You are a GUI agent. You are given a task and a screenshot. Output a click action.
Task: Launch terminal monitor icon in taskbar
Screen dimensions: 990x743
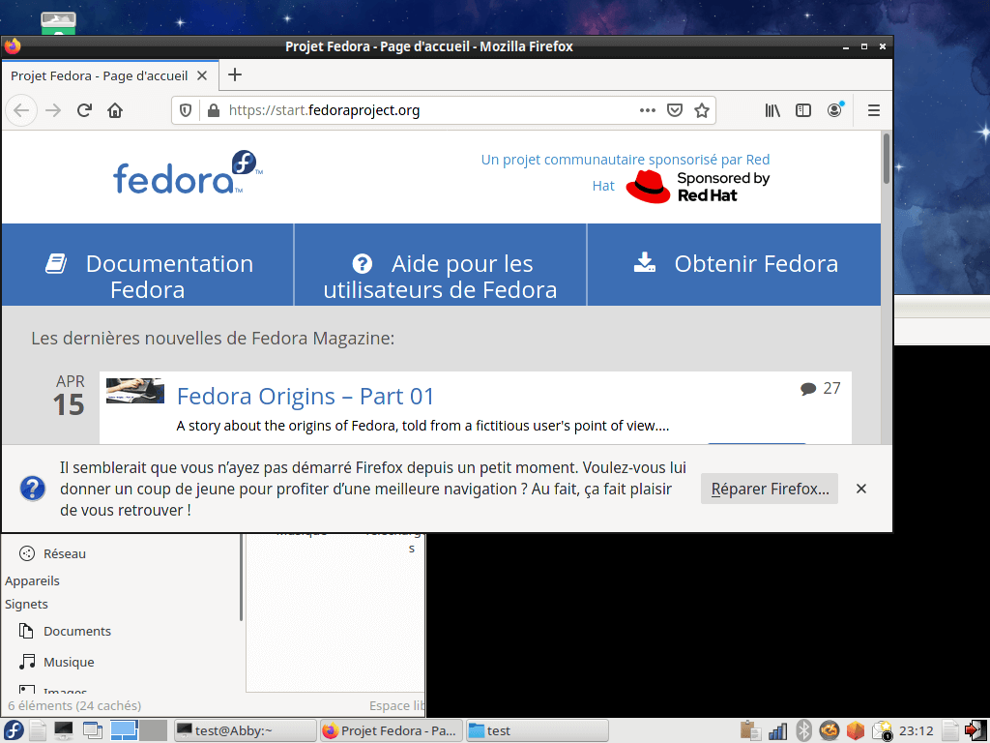(x=64, y=730)
